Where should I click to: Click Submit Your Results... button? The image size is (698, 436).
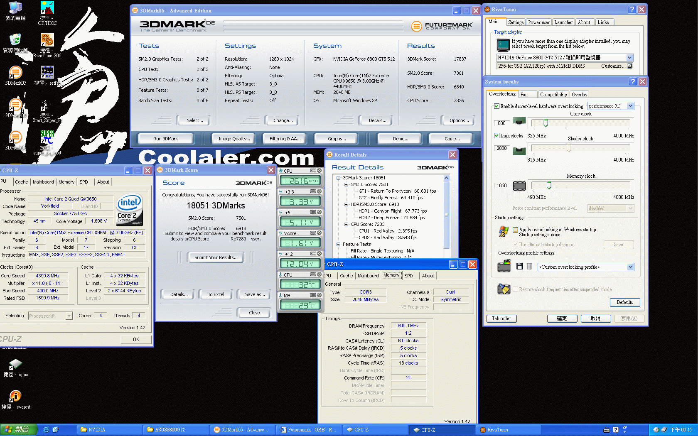[216, 257]
